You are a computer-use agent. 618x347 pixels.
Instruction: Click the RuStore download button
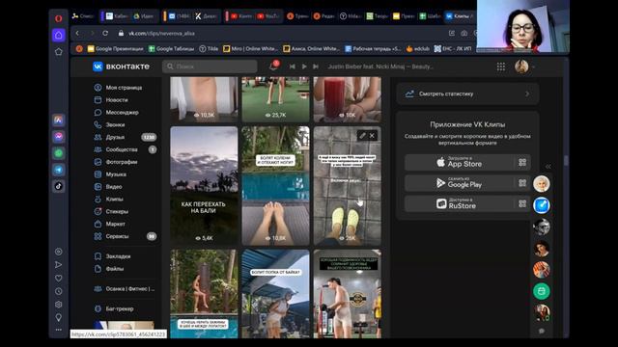pos(460,203)
